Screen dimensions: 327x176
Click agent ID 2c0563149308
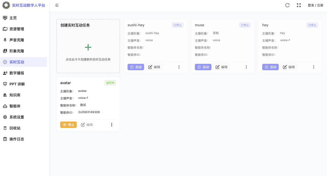89,112
